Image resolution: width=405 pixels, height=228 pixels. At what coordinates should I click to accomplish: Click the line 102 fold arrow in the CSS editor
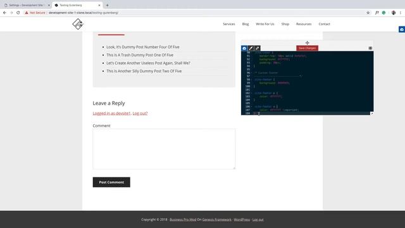(x=252, y=93)
